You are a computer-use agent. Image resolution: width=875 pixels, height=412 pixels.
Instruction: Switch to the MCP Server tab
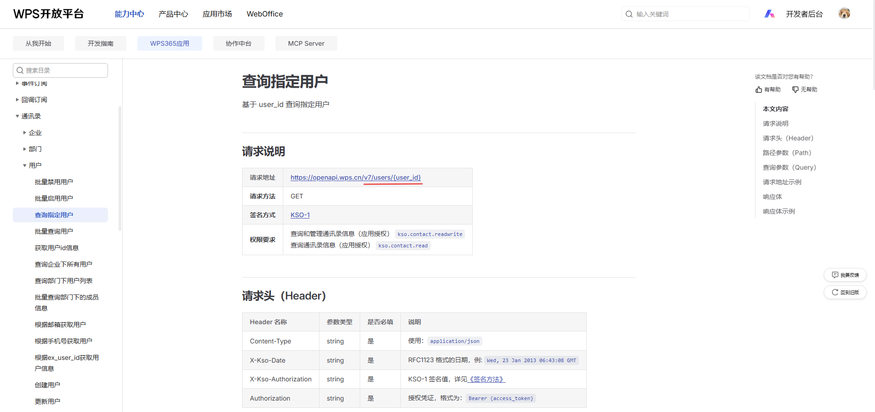click(x=306, y=43)
